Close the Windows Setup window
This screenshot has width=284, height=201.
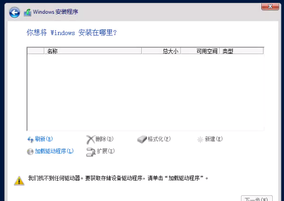pyautogui.click(x=270, y=7)
